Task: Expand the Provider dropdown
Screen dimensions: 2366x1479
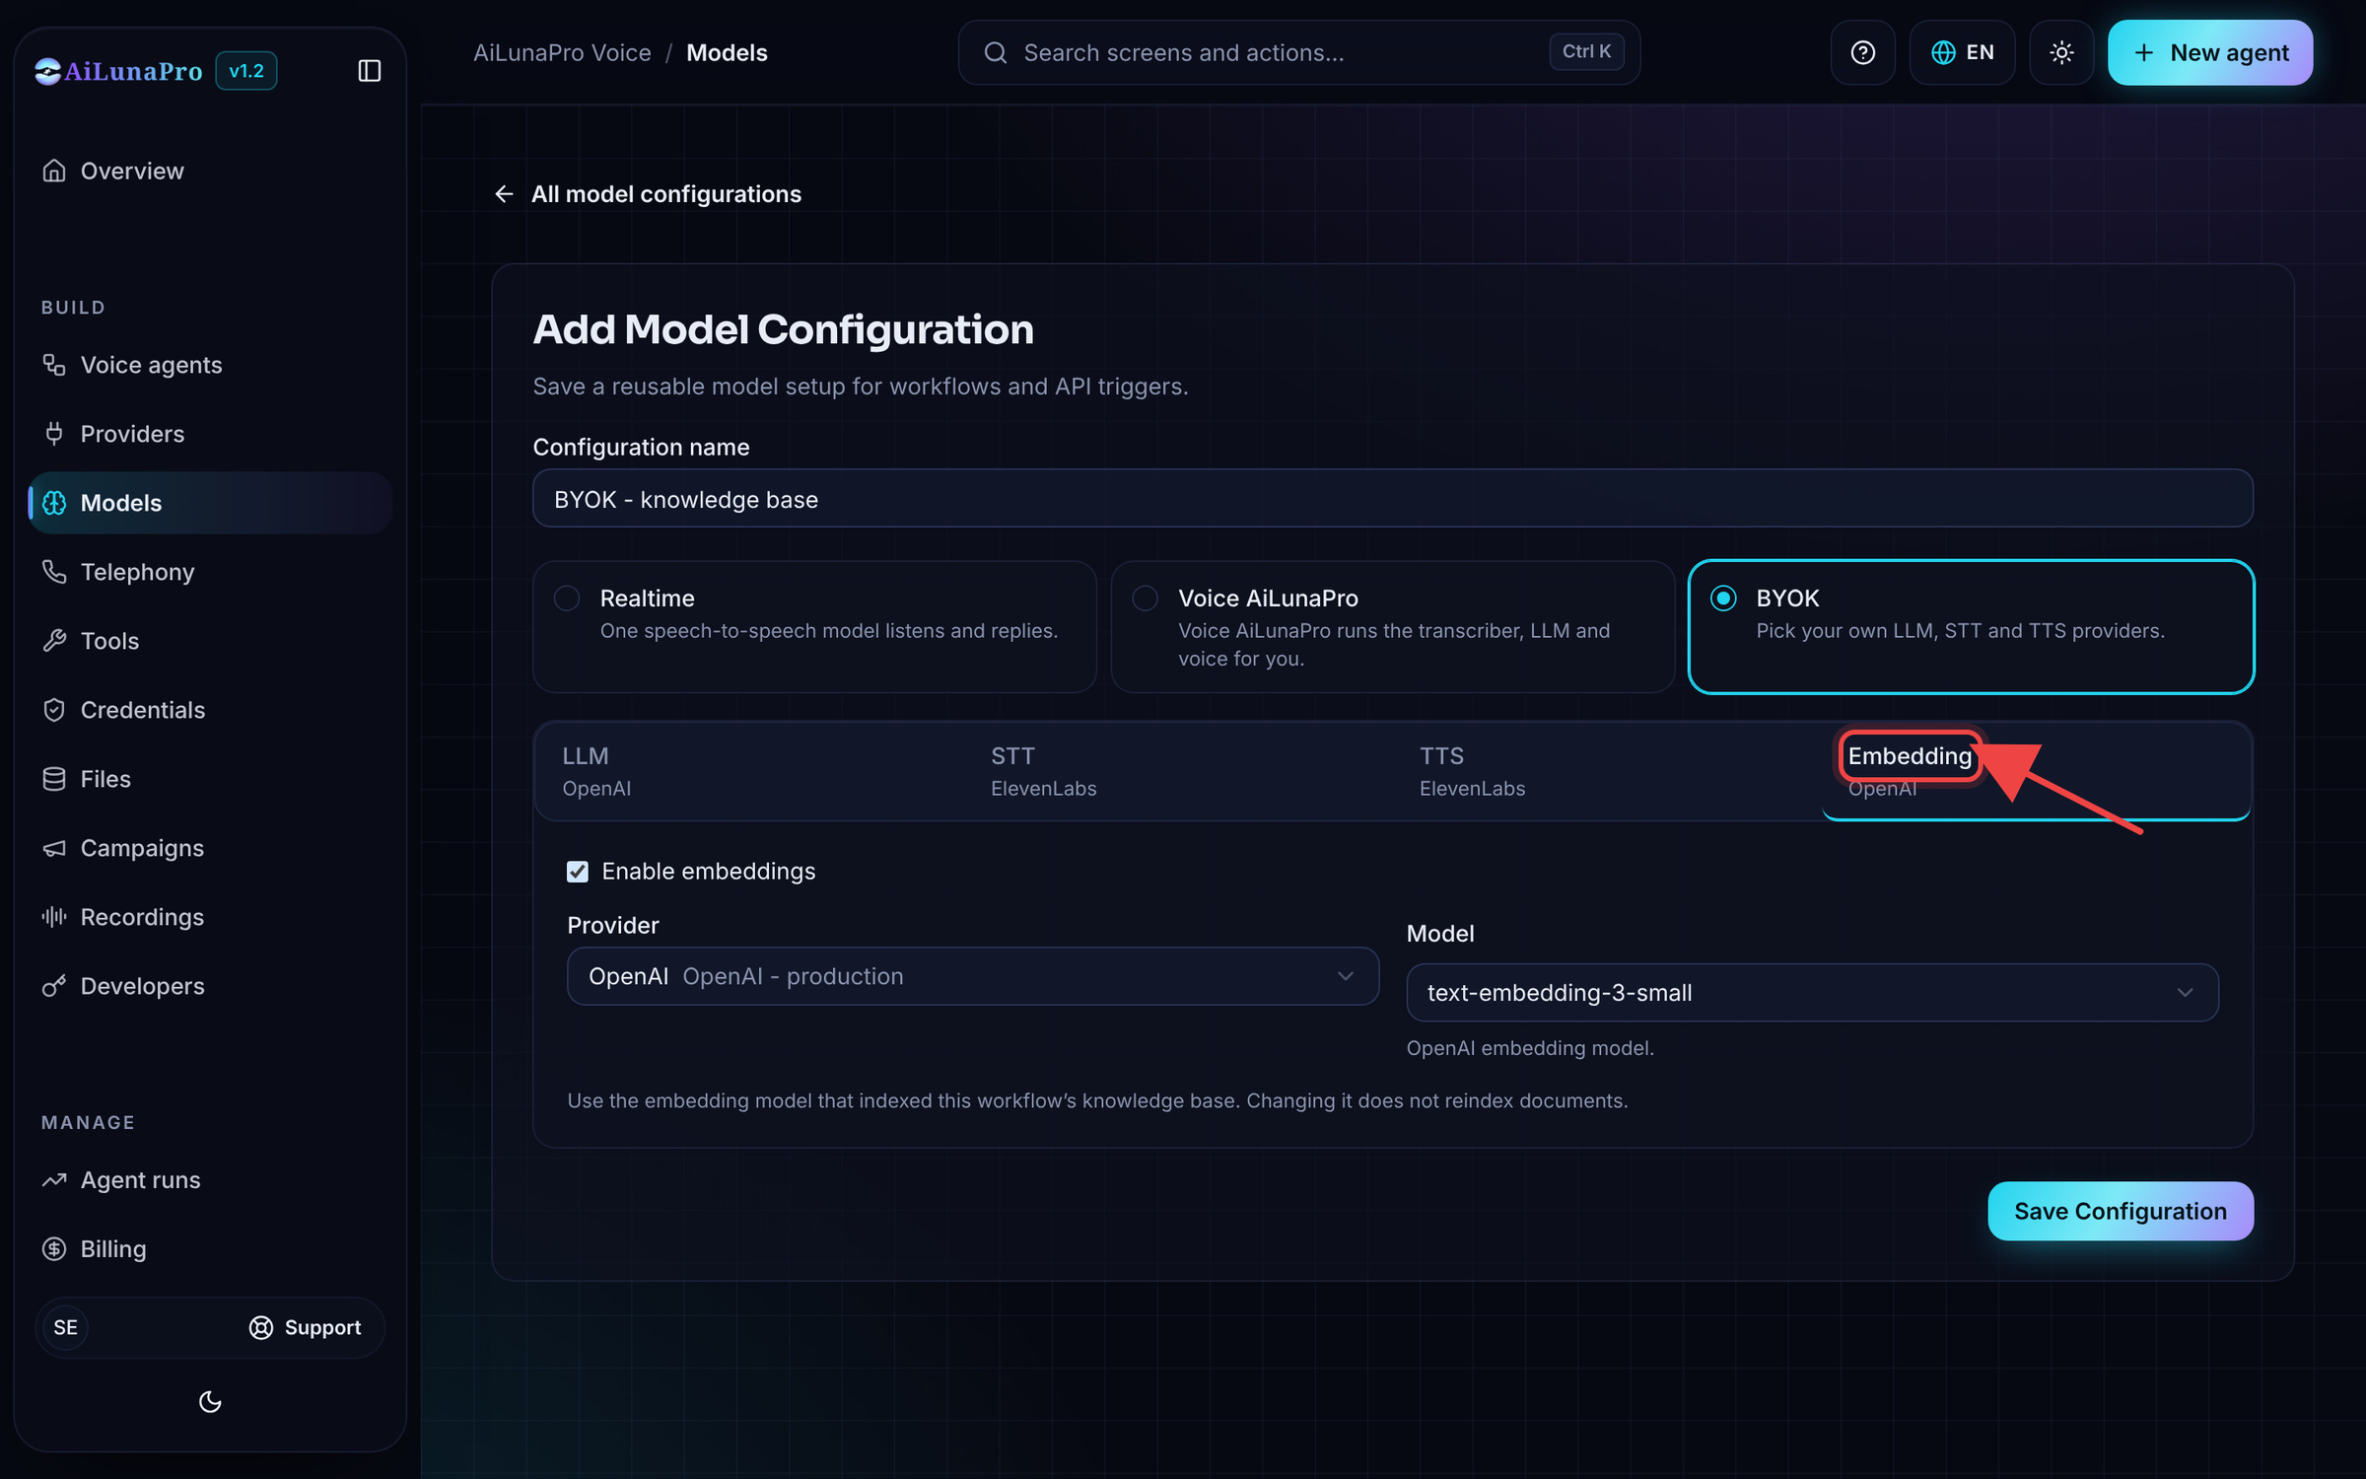Action: pyautogui.click(x=973, y=976)
